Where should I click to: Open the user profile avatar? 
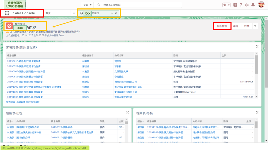tap(261, 5)
